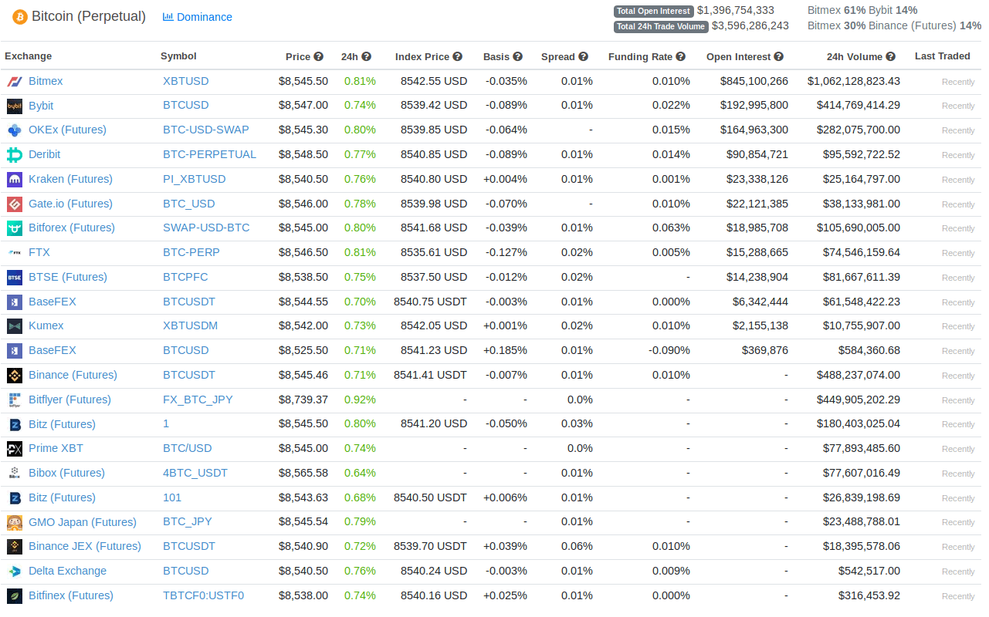This screenshot has width=989, height=617.
Task: Click the Basis column help icon
Action: [517, 56]
